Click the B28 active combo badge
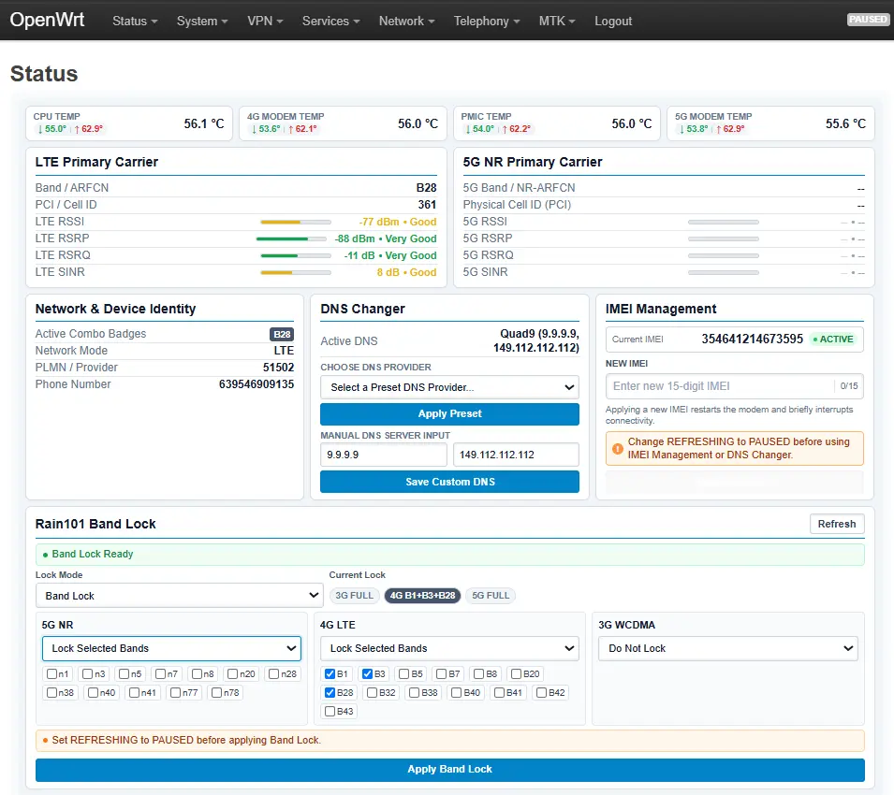Viewport: 894px width, 795px height. click(282, 334)
